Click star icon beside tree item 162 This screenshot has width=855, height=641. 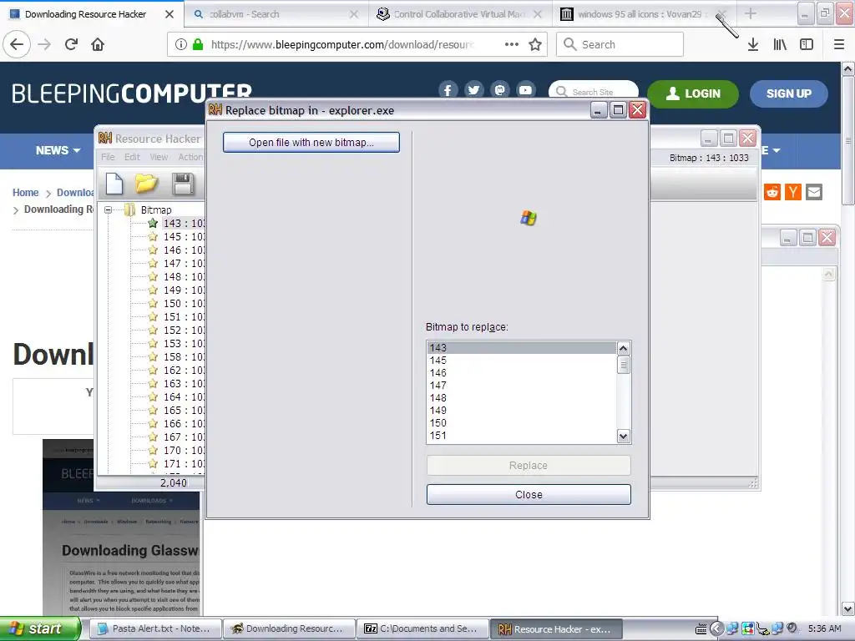click(153, 370)
